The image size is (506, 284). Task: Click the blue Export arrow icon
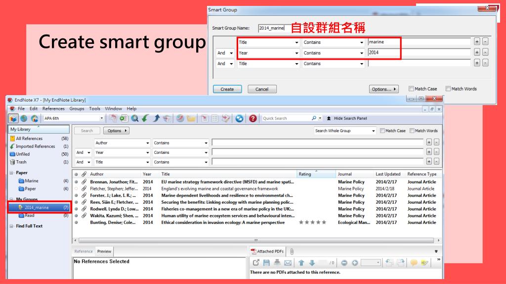coord(156,118)
